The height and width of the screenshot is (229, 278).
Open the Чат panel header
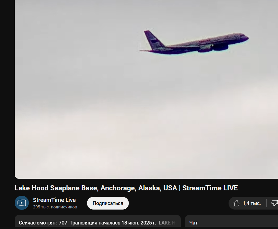[x=194, y=223]
